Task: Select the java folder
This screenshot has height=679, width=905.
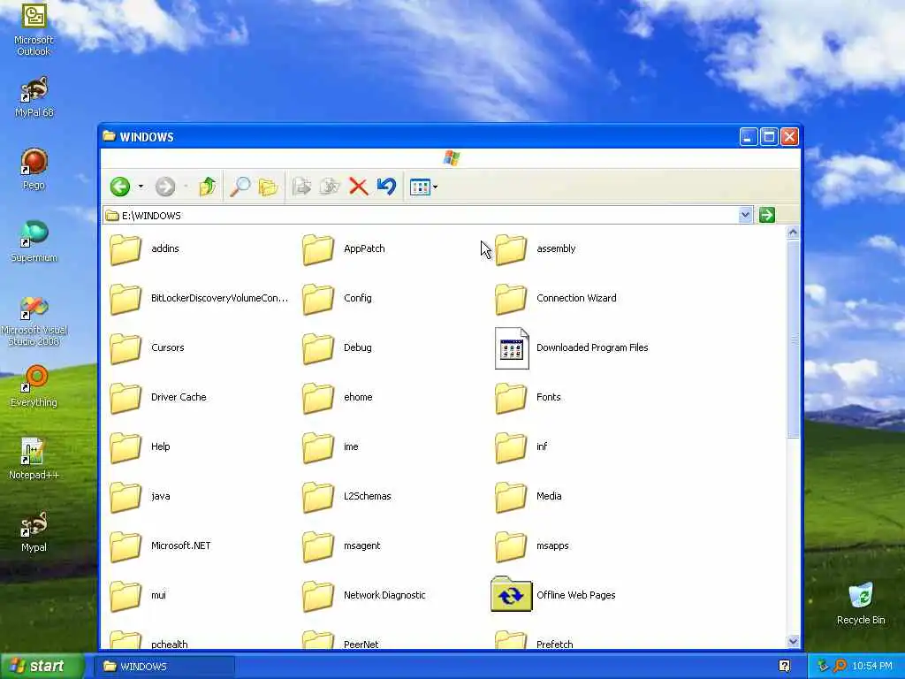Action: 140,497
